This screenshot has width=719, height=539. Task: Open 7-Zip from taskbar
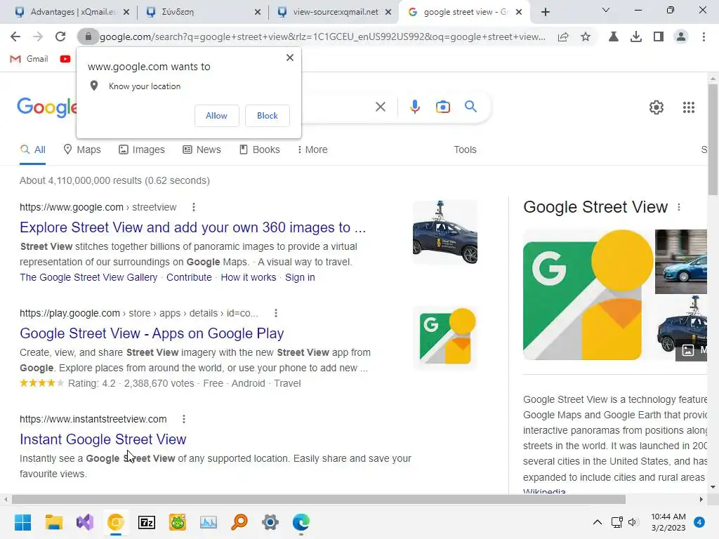coord(147,522)
